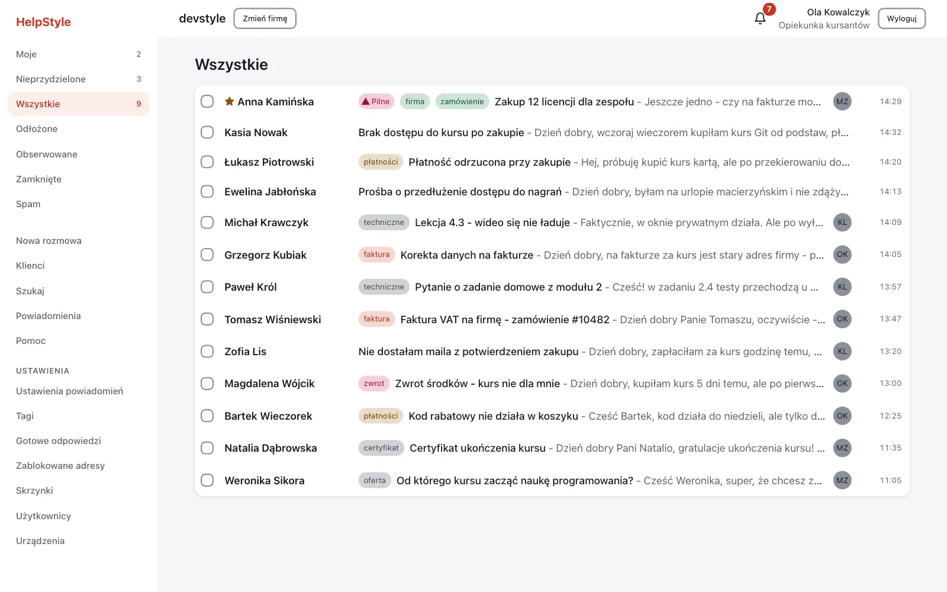Check the box for Magdalena Wójcik
The image size is (947, 592).
pos(207,384)
